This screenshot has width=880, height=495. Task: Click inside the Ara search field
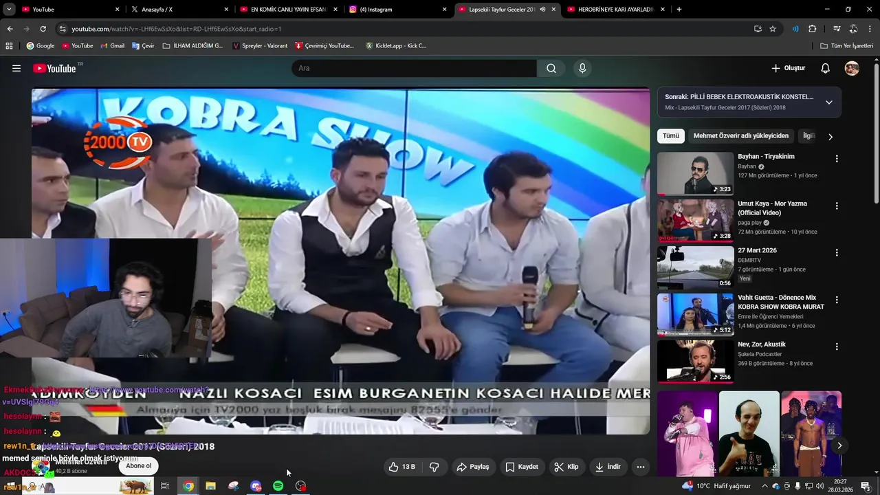(414, 68)
